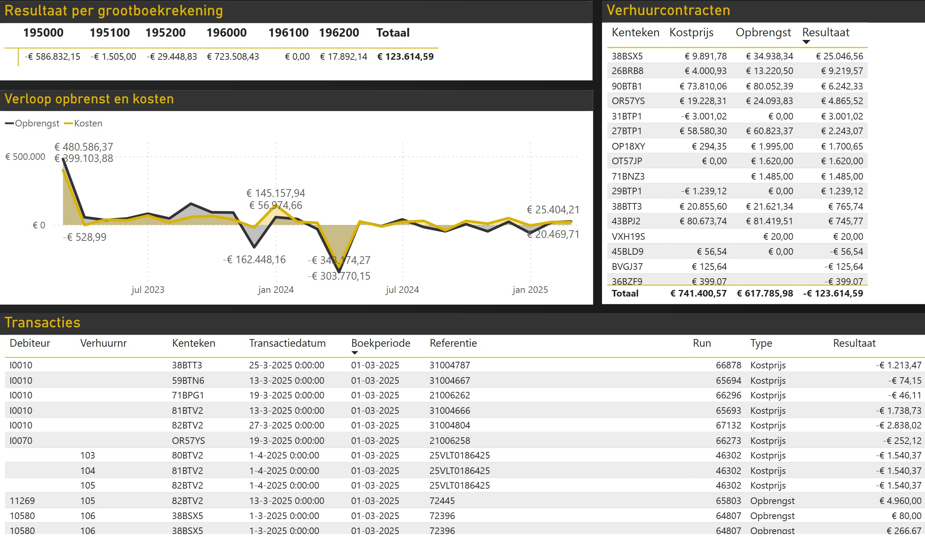The height and width of the screenshot is (537, 925).
Task: Click the jan 2024 axis label
Action: click(x=276, y=290)
